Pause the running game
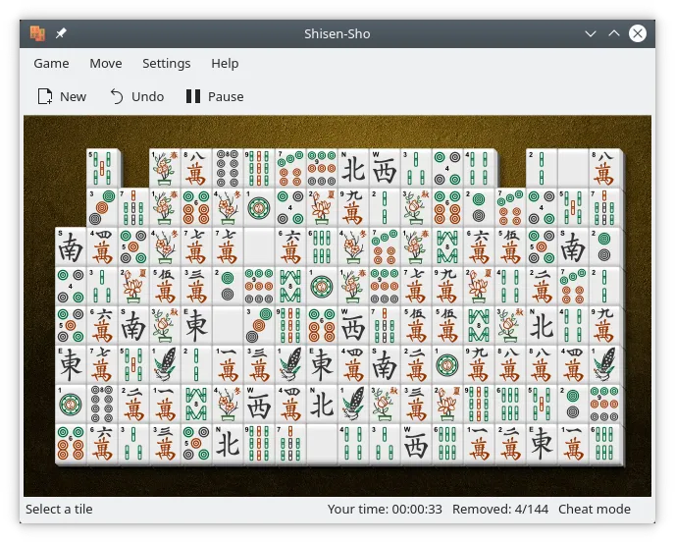The height and width of the screenshot is (543, 675). pyautogui.click(x=214, y=96)
